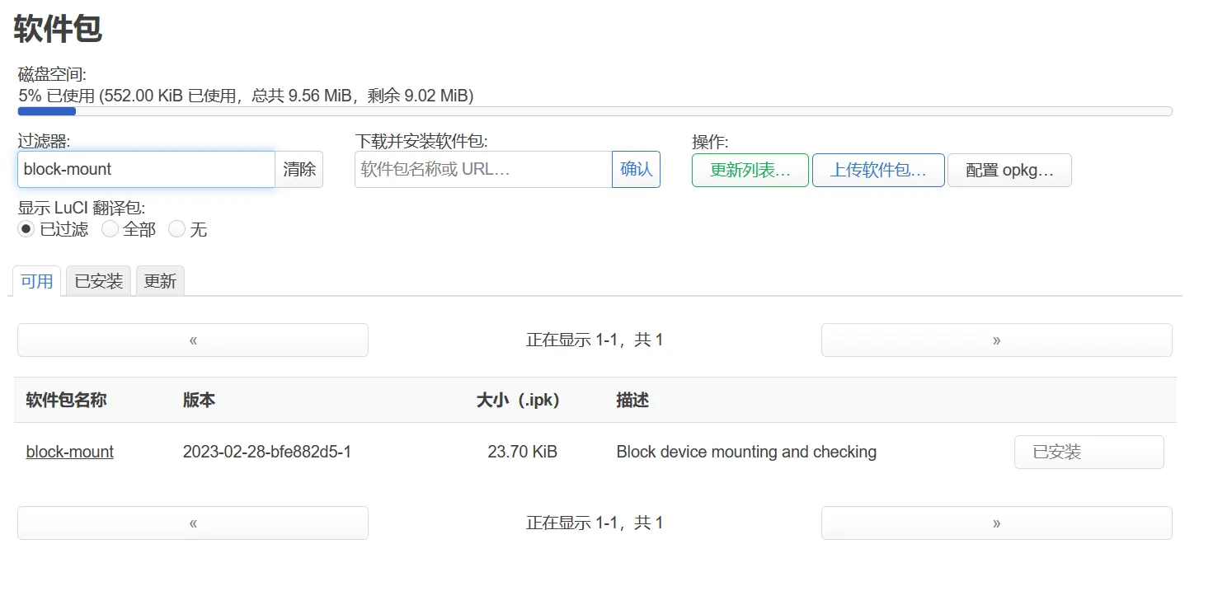Viewport: 1213px width, 605px height.
Task: Open the block-mount package link
Action: 70,452
